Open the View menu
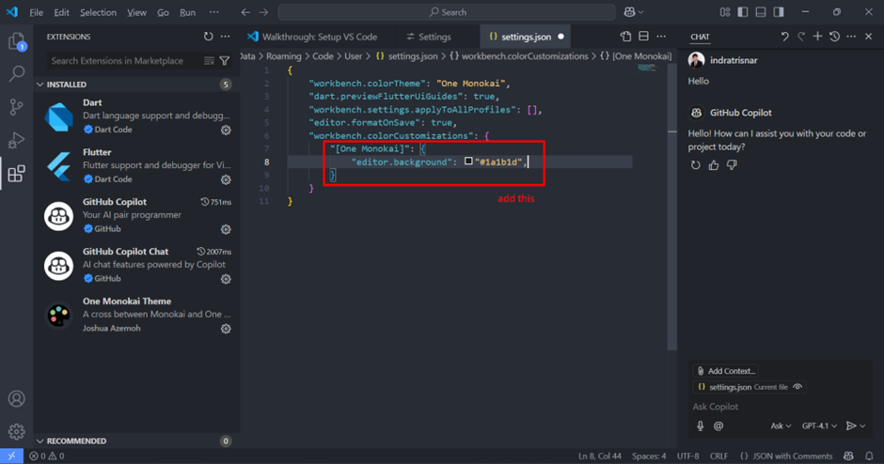 coord(136,12)
